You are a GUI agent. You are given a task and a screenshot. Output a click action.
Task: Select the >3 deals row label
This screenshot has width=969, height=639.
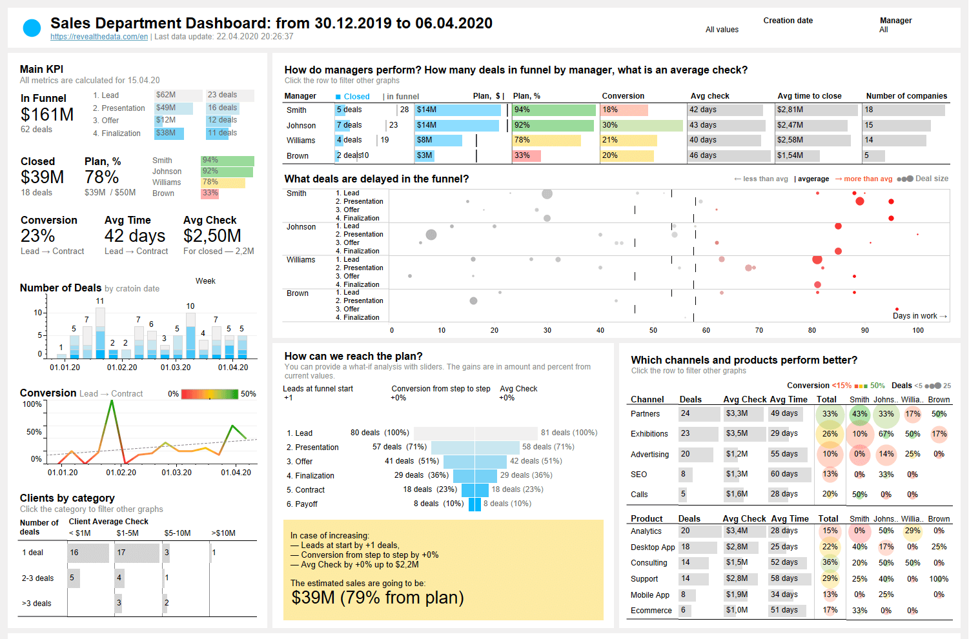coord(36,604)
